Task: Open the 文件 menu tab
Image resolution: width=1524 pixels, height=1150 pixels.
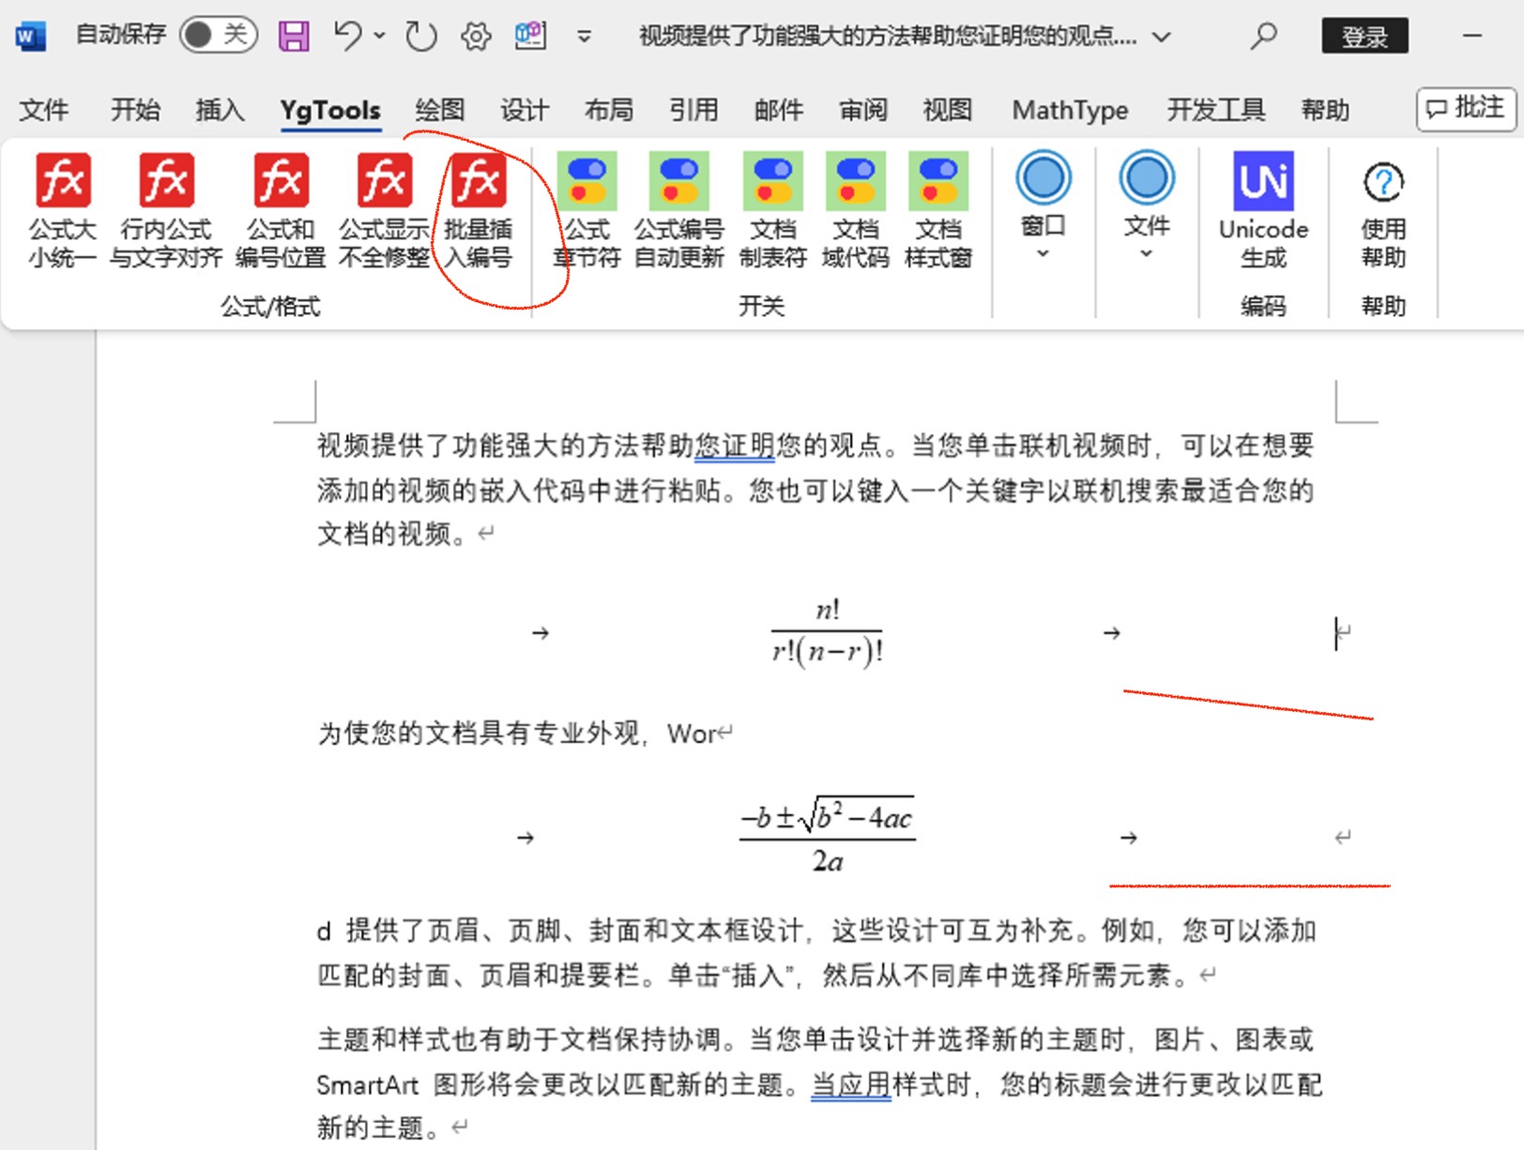Action: [44, 110]
